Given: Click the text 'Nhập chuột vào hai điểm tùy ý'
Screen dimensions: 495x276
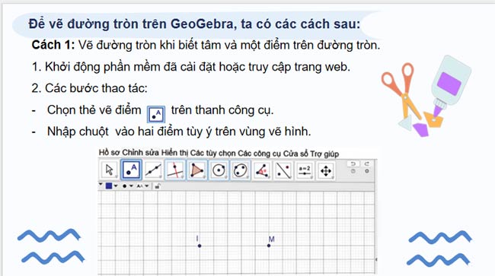Looking at the screenshot, I should click(x=129, y=132).
